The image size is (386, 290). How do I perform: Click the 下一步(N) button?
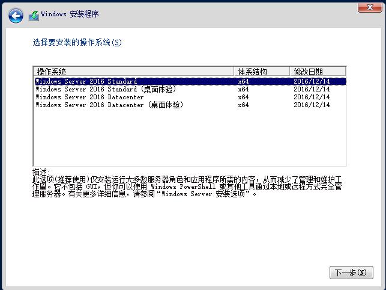tap(351, 273)
